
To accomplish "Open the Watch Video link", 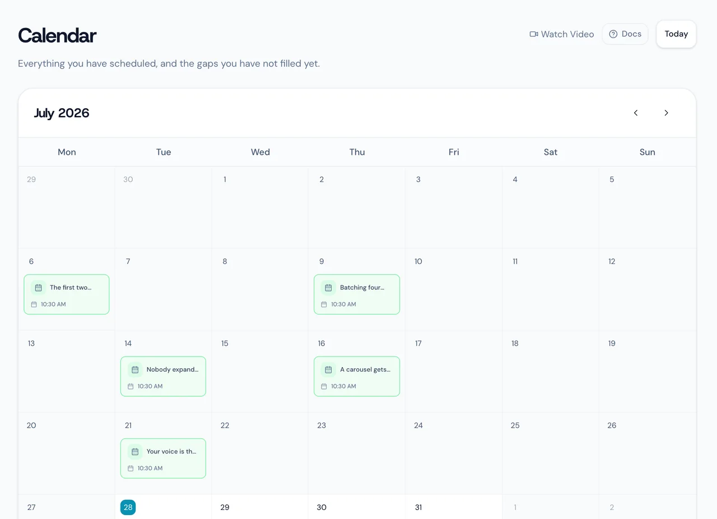I will pos(562,34).
